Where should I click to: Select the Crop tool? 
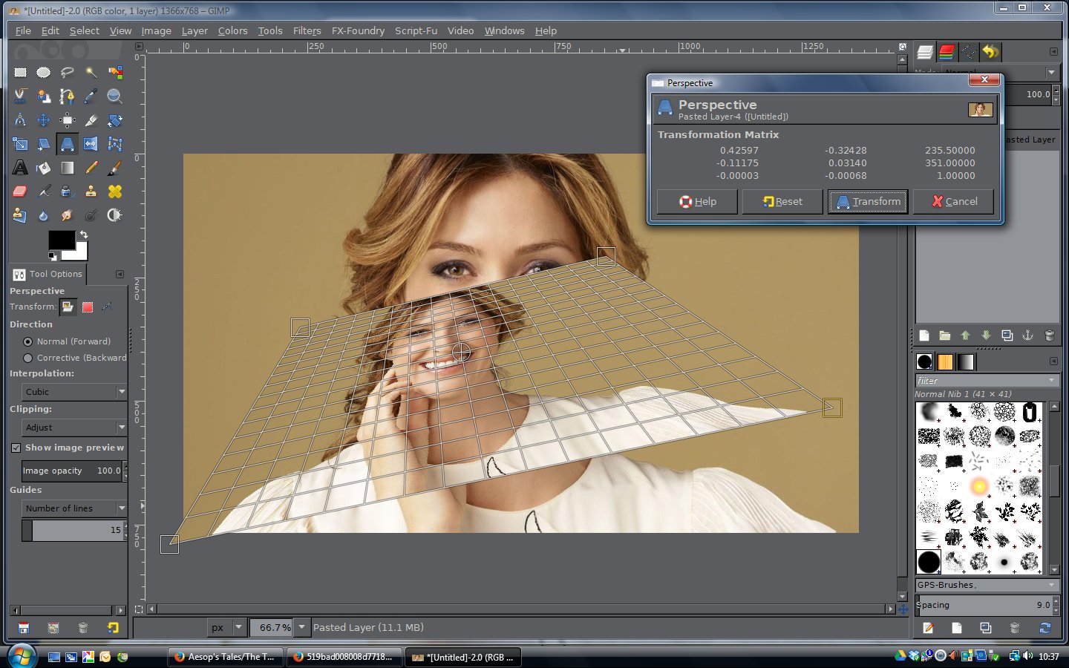coord(91,120)
